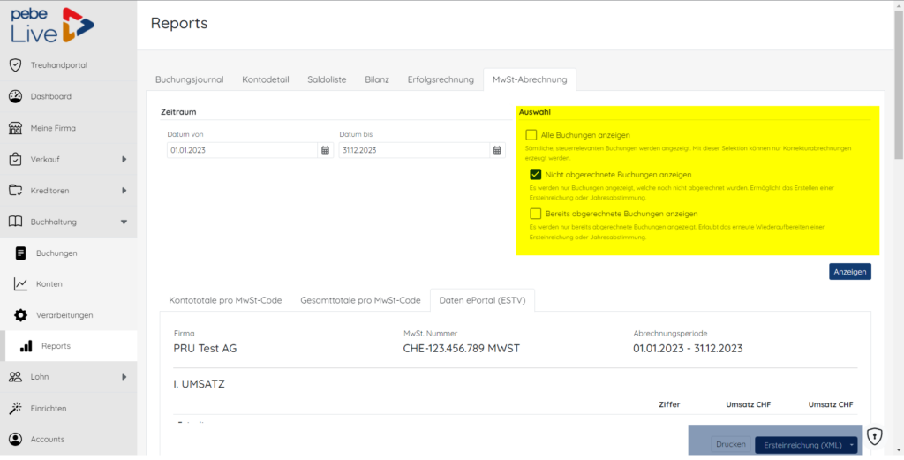Click calendar icon for Datum von
This screenshot has height=460, width=904.
pyautogui.click(x=325, y=150)
